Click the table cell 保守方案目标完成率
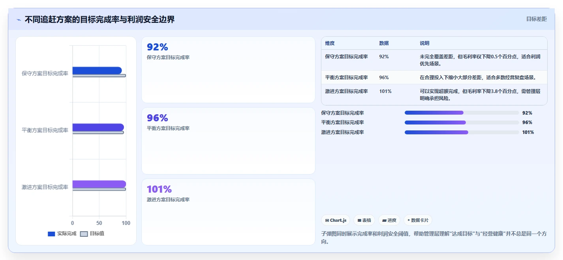This screenshot has width=563, height=260. click(x=347, y=57)
